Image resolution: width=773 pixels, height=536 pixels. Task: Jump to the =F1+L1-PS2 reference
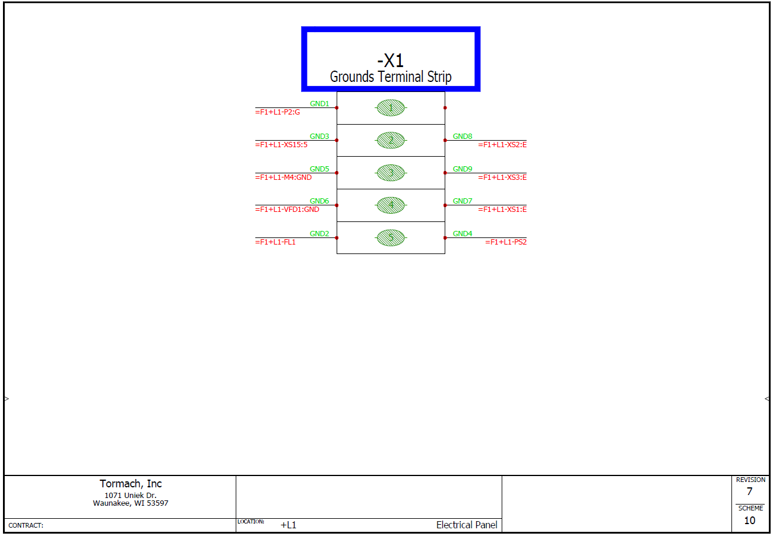[x=506, y=242]
